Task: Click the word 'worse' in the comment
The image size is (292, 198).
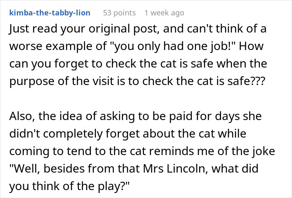Action: coord(26,46)
